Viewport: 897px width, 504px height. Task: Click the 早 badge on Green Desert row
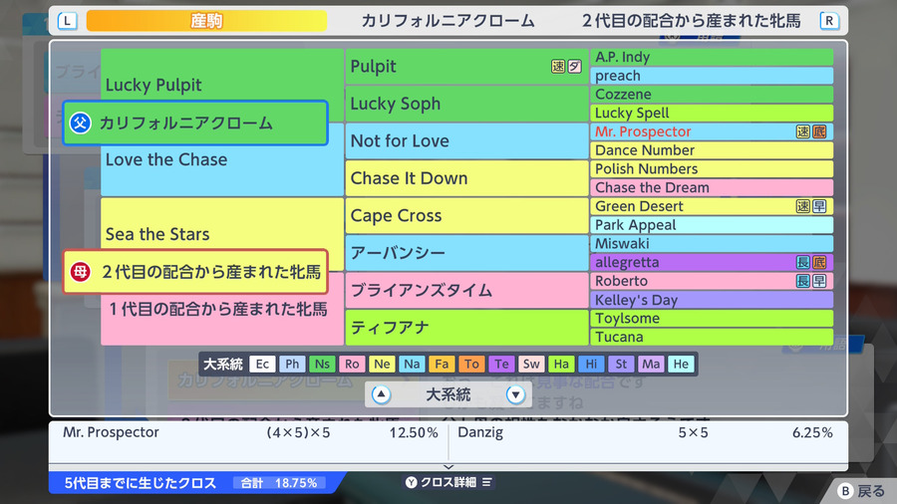pyautogui.click(x=819, y=206)
